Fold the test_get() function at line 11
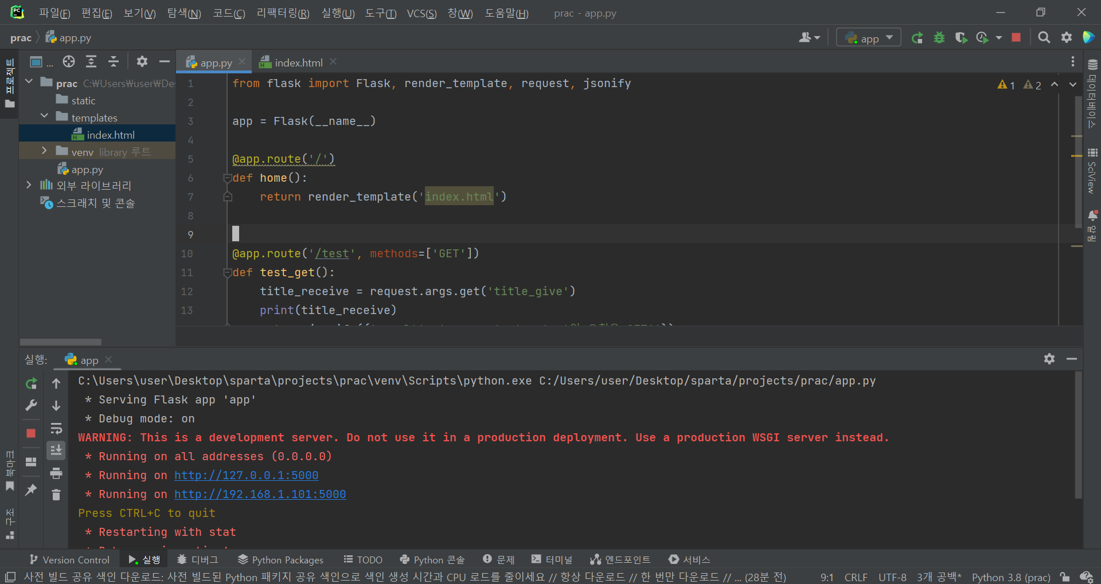1101x584 pixels. (x=228, y=273)
